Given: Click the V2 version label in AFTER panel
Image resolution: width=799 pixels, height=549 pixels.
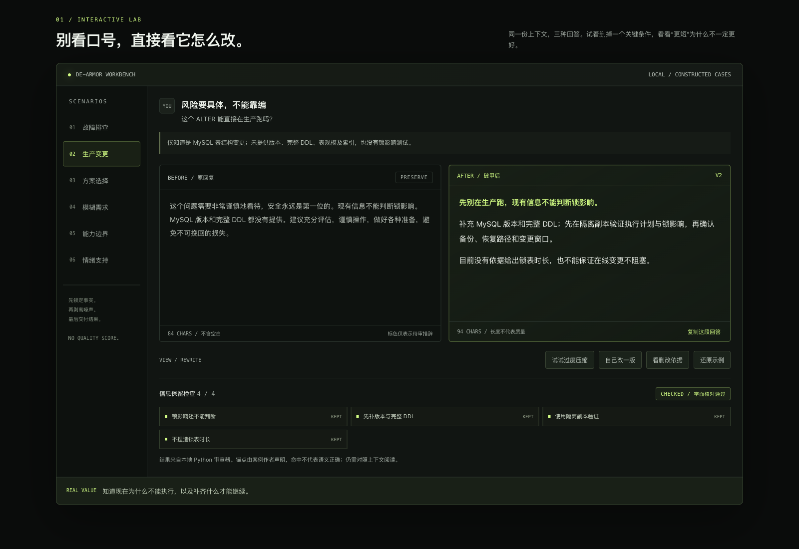Looking at the screenshot, I should click(x=718, y=176).
